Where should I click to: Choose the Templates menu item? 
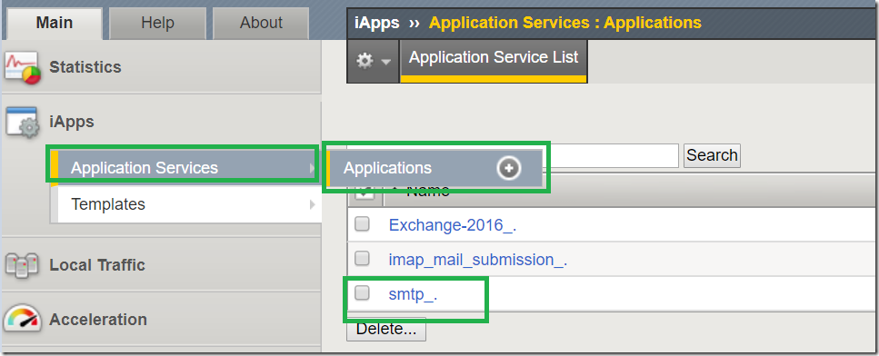pyautogui.click(x=185, y=204)
